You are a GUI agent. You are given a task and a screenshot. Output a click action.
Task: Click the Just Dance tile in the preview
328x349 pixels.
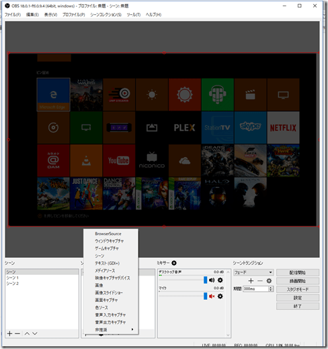click(86, 193)
